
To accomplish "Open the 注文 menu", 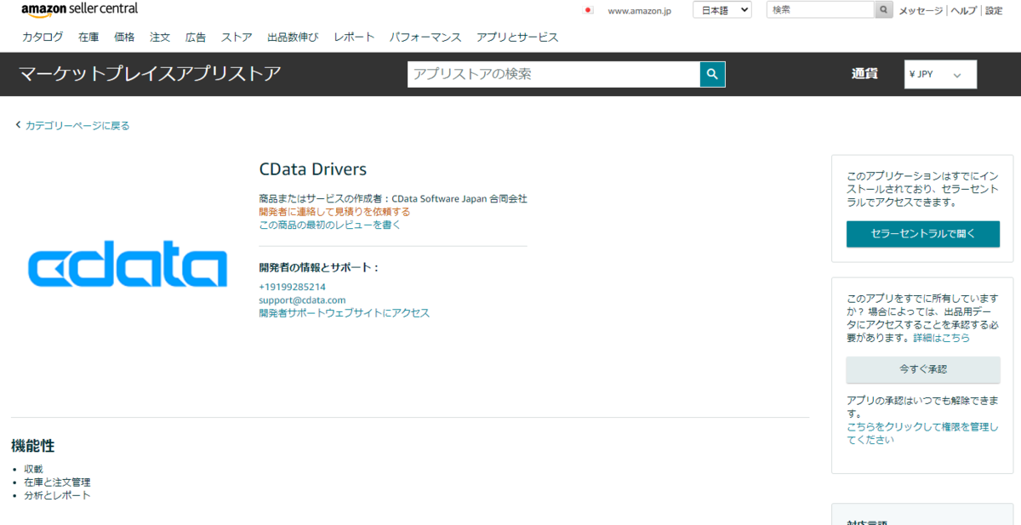I will click(x=160, y=37).
